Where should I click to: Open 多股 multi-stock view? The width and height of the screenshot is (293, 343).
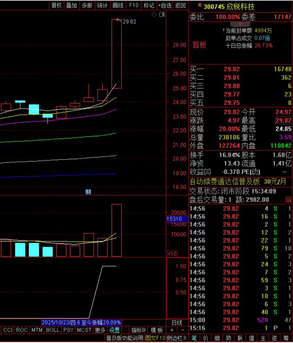point(87,5)
